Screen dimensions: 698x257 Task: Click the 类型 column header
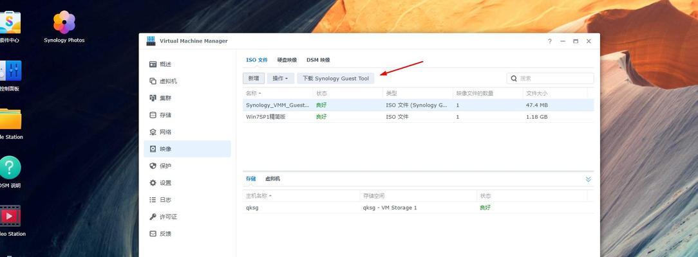pos(417,93)
